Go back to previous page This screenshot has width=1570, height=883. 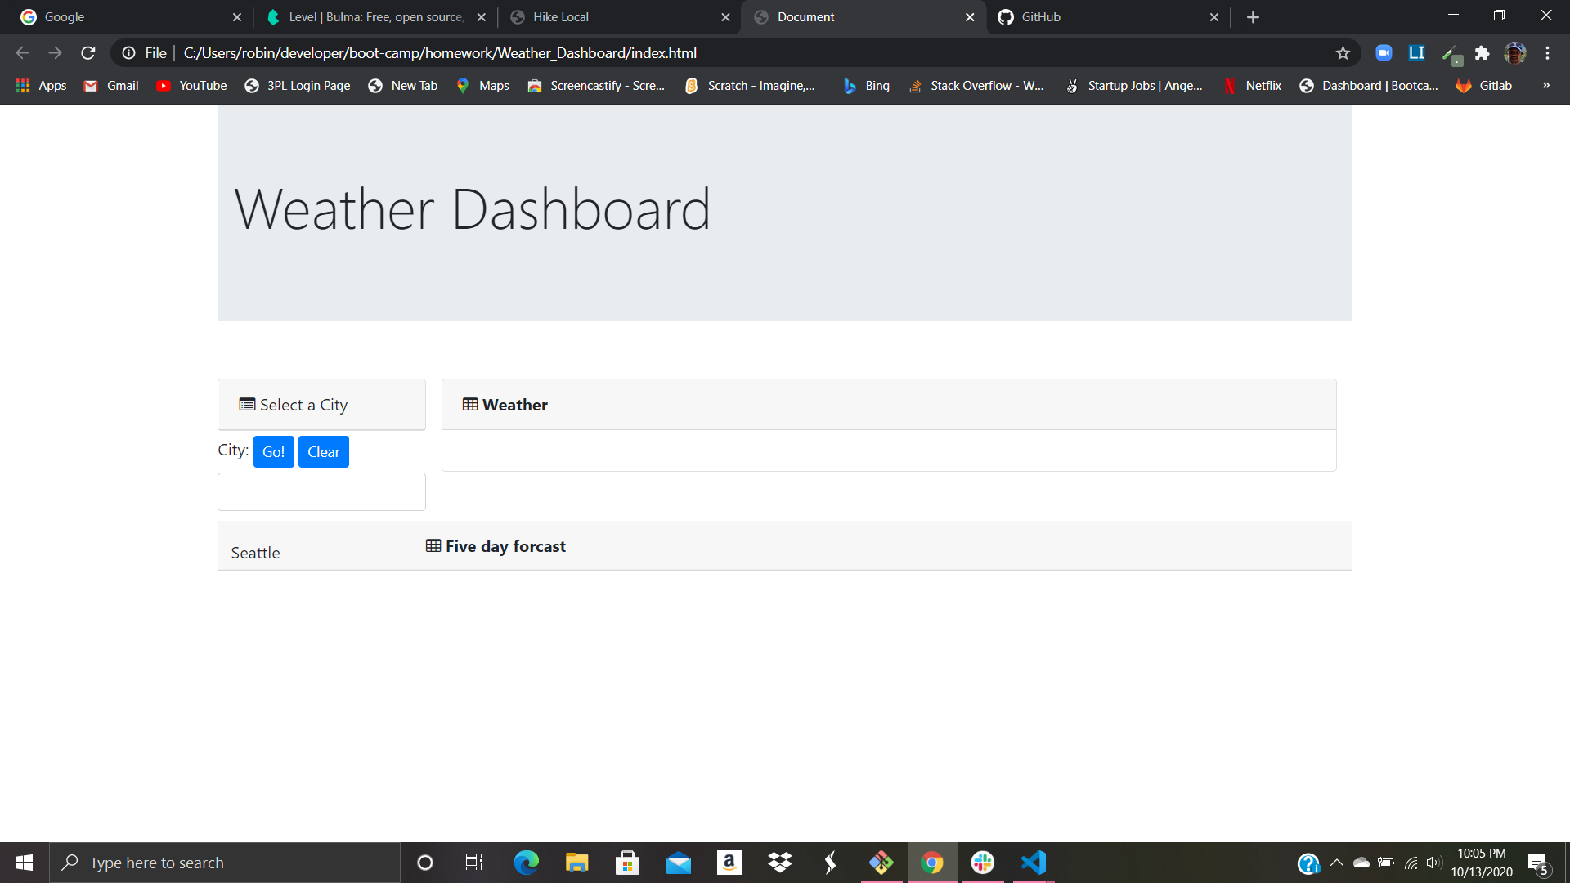22,53
